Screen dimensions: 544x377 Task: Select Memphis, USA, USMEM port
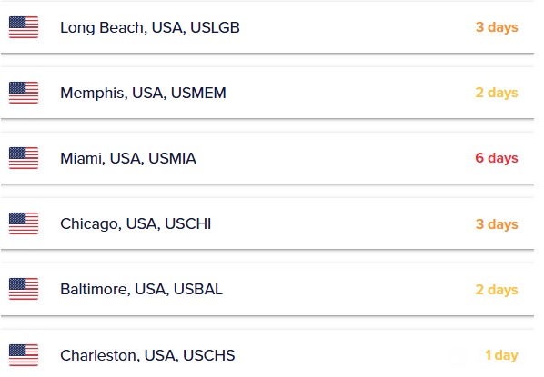[x=143, y=93]
